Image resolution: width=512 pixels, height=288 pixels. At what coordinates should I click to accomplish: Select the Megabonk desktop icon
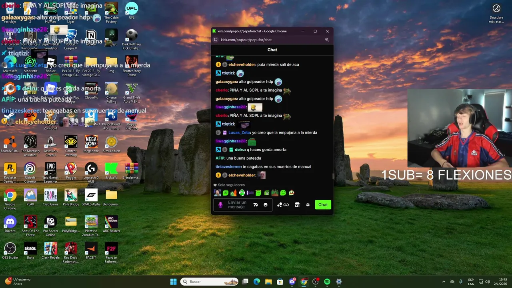click(91, 144)
